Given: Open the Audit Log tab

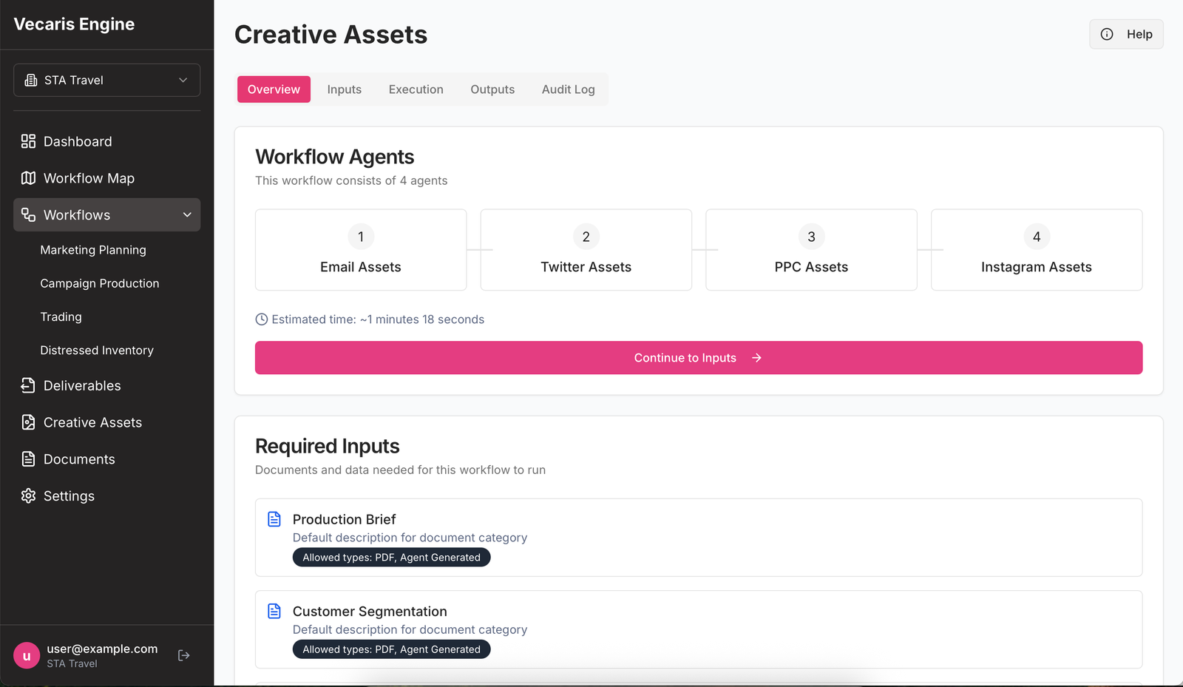Looking at the screenshot, I should 568,89.
